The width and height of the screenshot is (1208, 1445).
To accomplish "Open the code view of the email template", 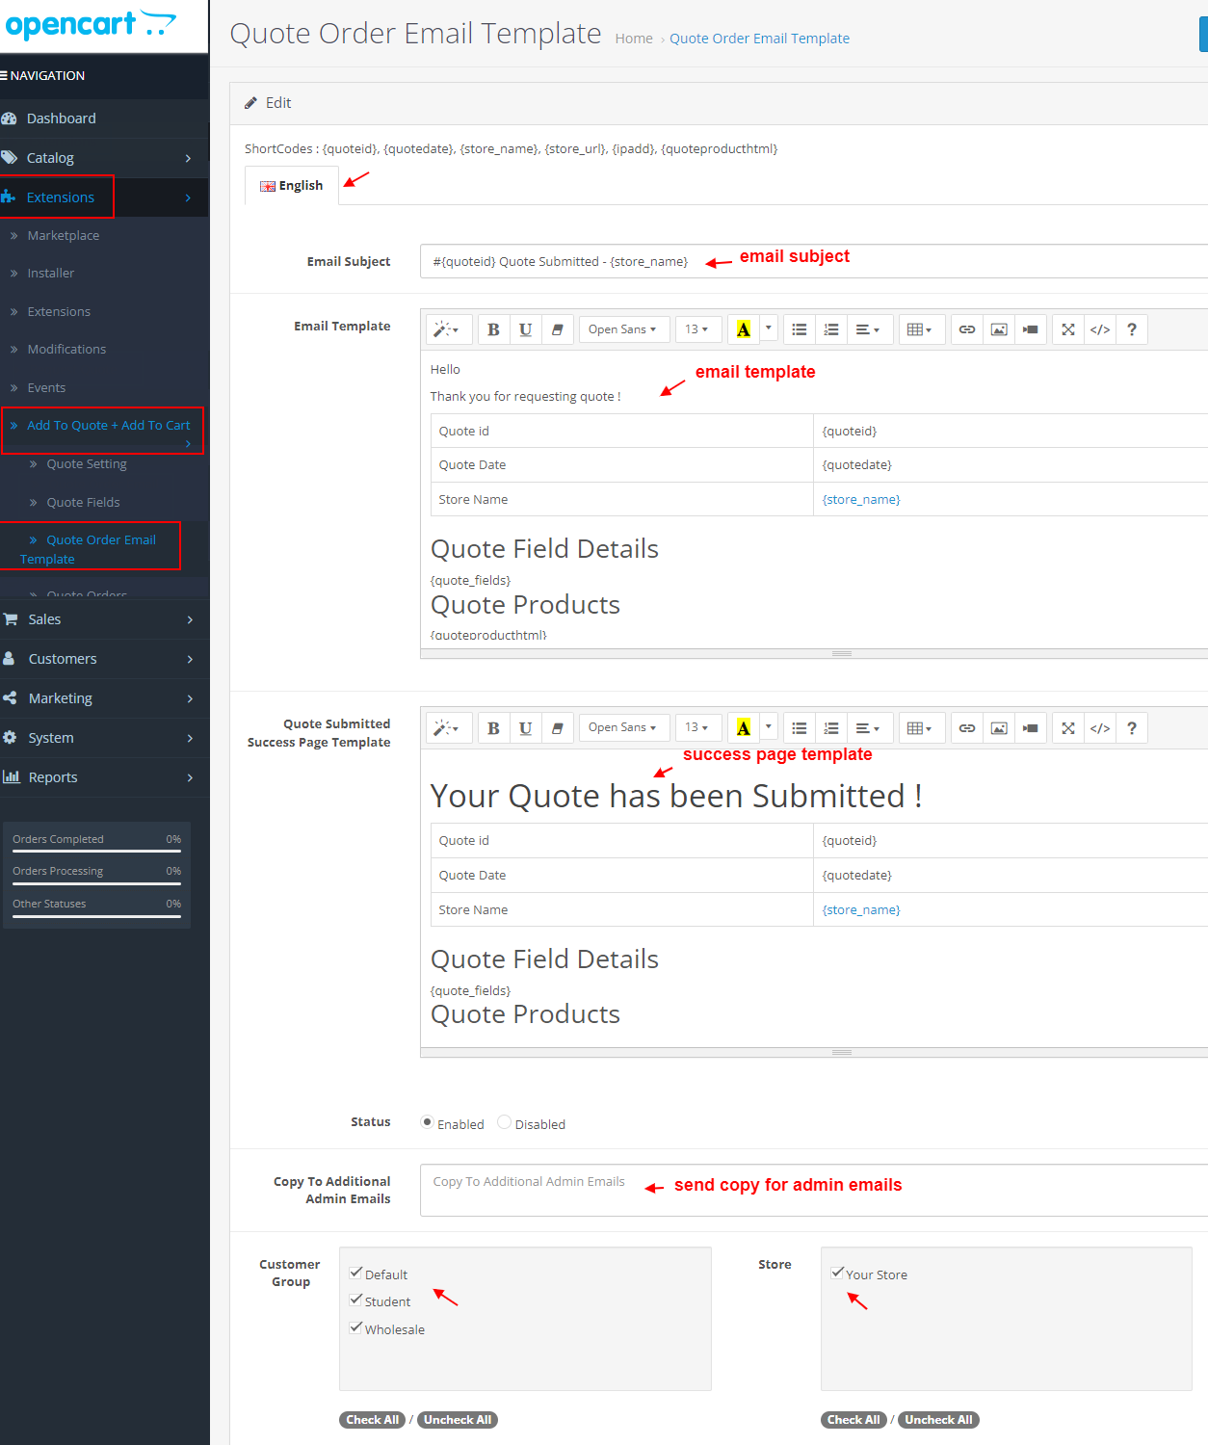I will tap(1099, 328).
